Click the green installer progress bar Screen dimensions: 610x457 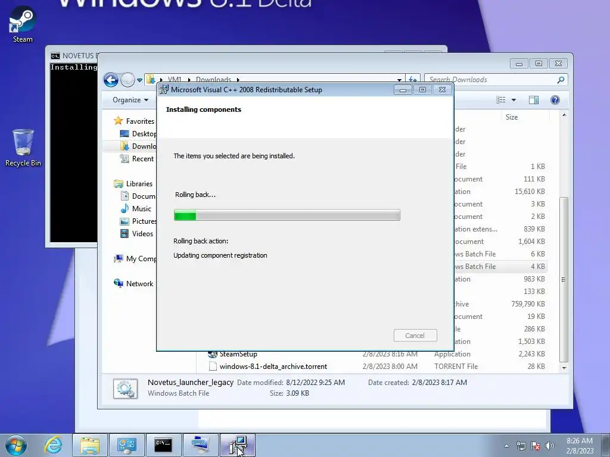287,215
